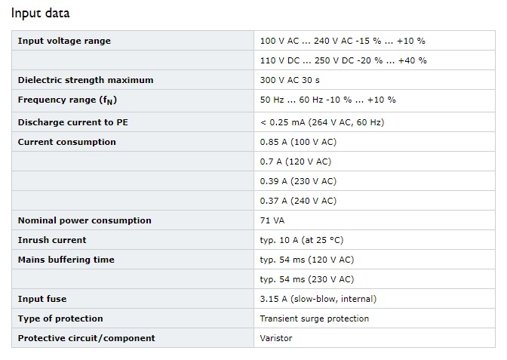Select the 'Input fuse' label
507x360 pixels.
pos(42,299)
